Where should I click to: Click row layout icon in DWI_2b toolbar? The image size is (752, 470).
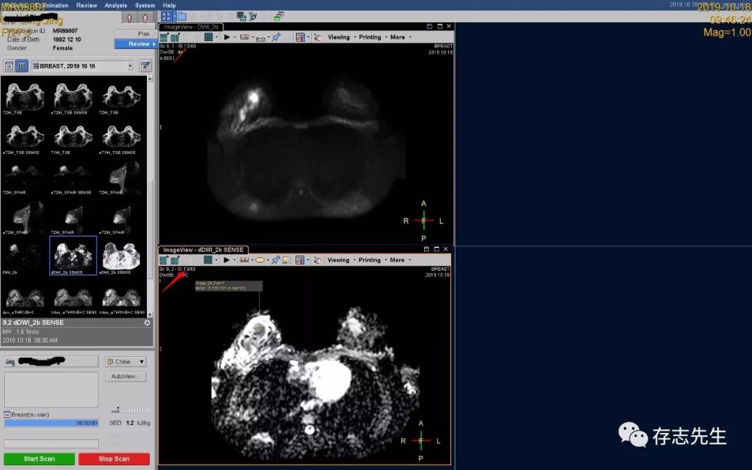tap(164, 37)
